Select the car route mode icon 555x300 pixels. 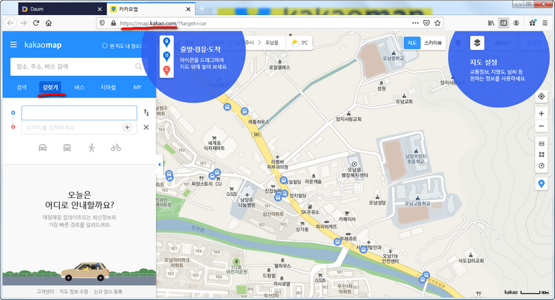coord(42,148)
